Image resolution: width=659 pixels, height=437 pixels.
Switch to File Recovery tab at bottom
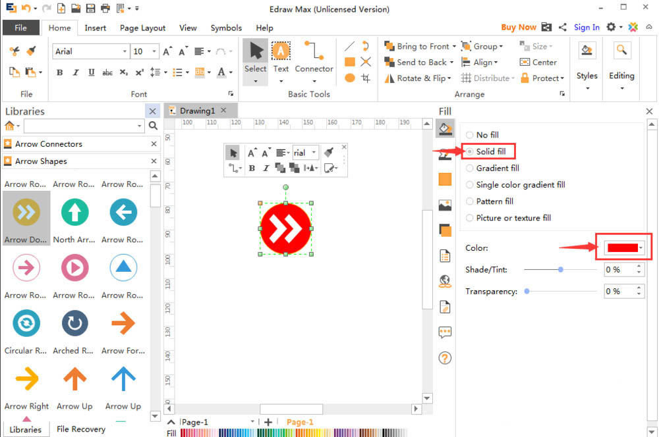pyautogui.click(x=81, y=428)
